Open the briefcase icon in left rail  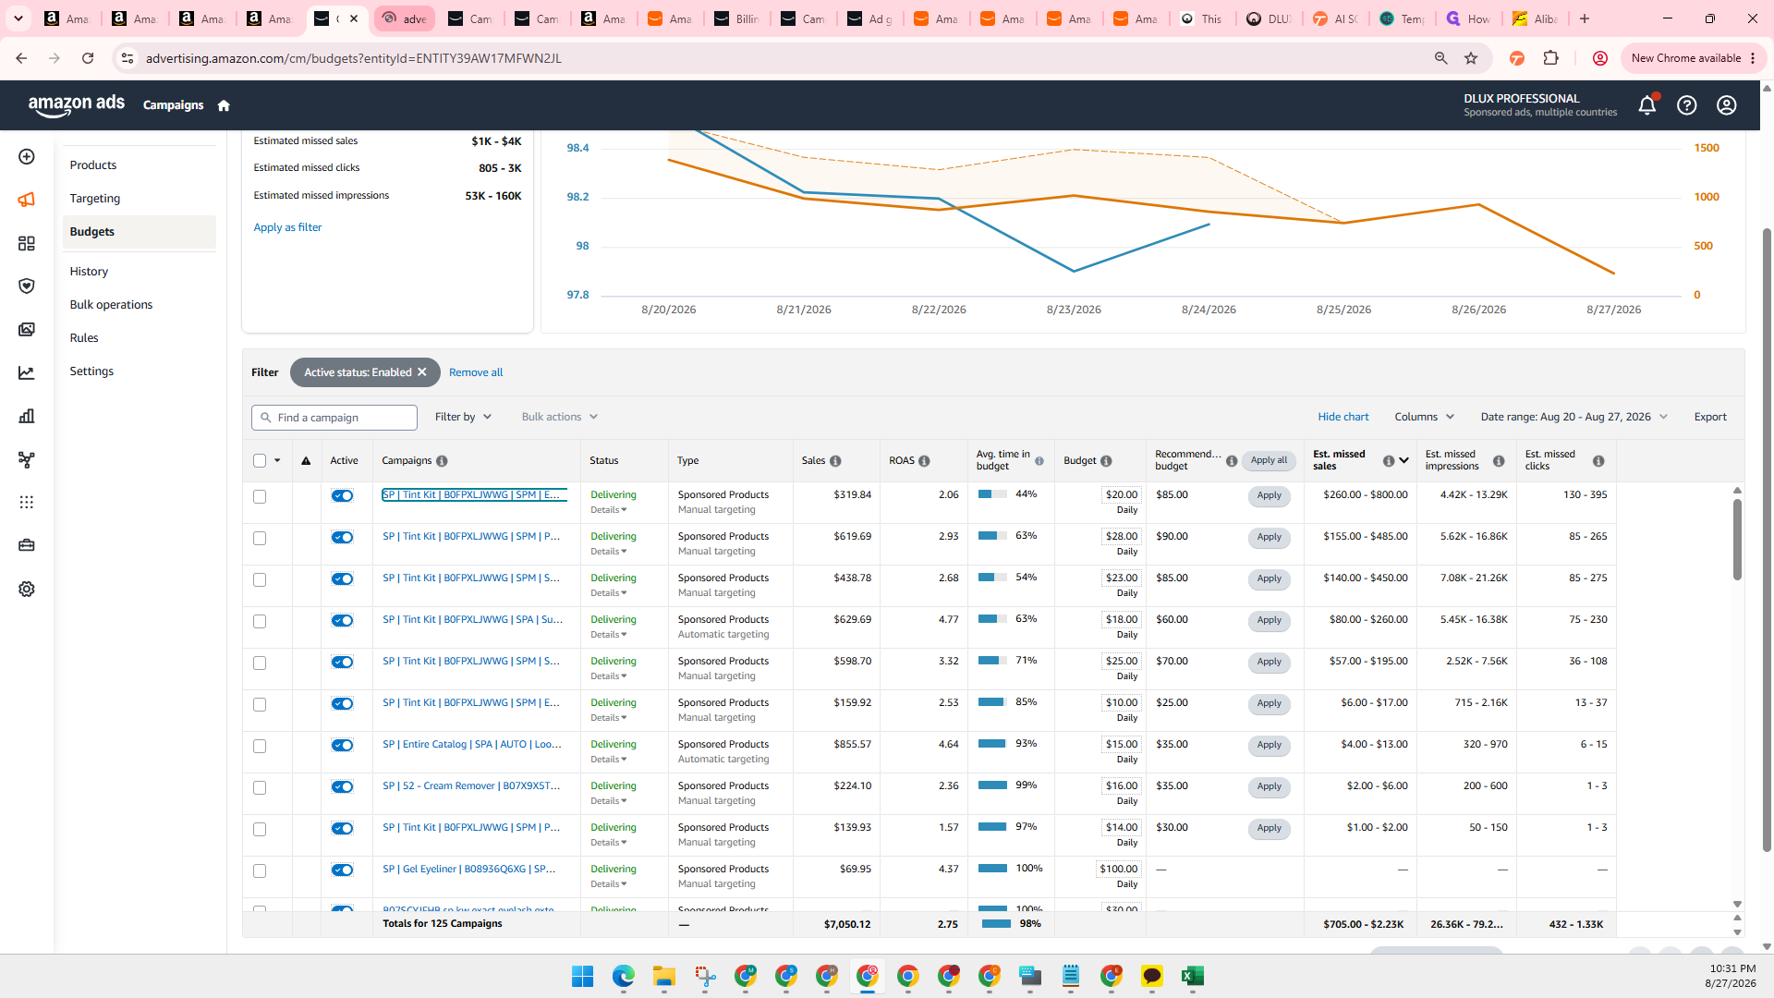point(27,545)
